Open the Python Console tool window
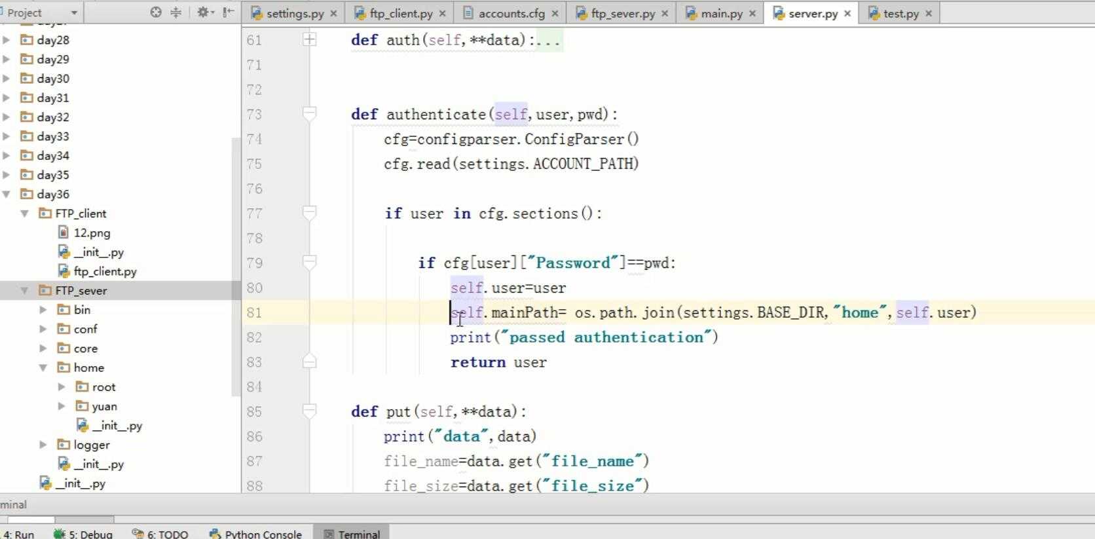1095x539 pixels. pos(256,534)
